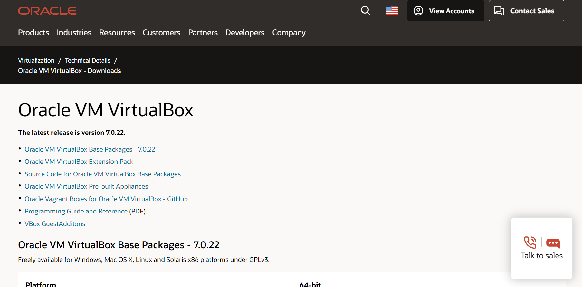
Task: Click the VBox GuestAdditons link
Action: pos(55,224)
